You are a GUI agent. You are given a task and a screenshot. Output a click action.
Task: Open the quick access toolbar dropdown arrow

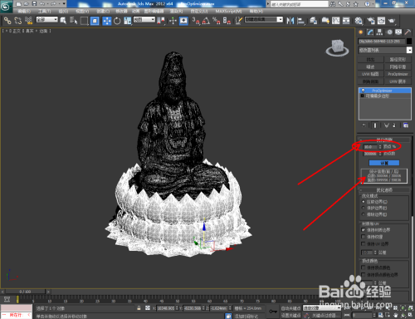(x=64, y=4)
